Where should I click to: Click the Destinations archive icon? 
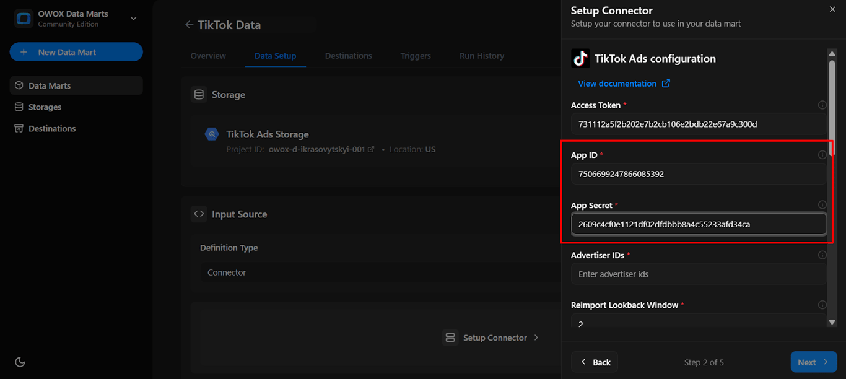pyautogui.click(x=19, y=129)
